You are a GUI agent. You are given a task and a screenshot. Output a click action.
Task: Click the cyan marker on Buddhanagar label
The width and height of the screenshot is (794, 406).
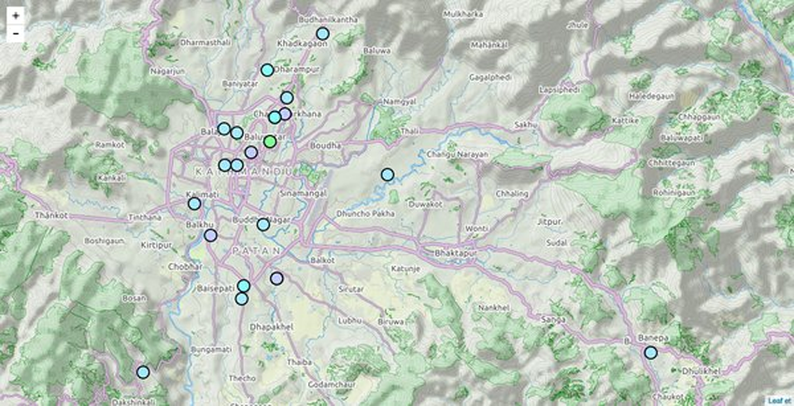click(x=263, y=224)
